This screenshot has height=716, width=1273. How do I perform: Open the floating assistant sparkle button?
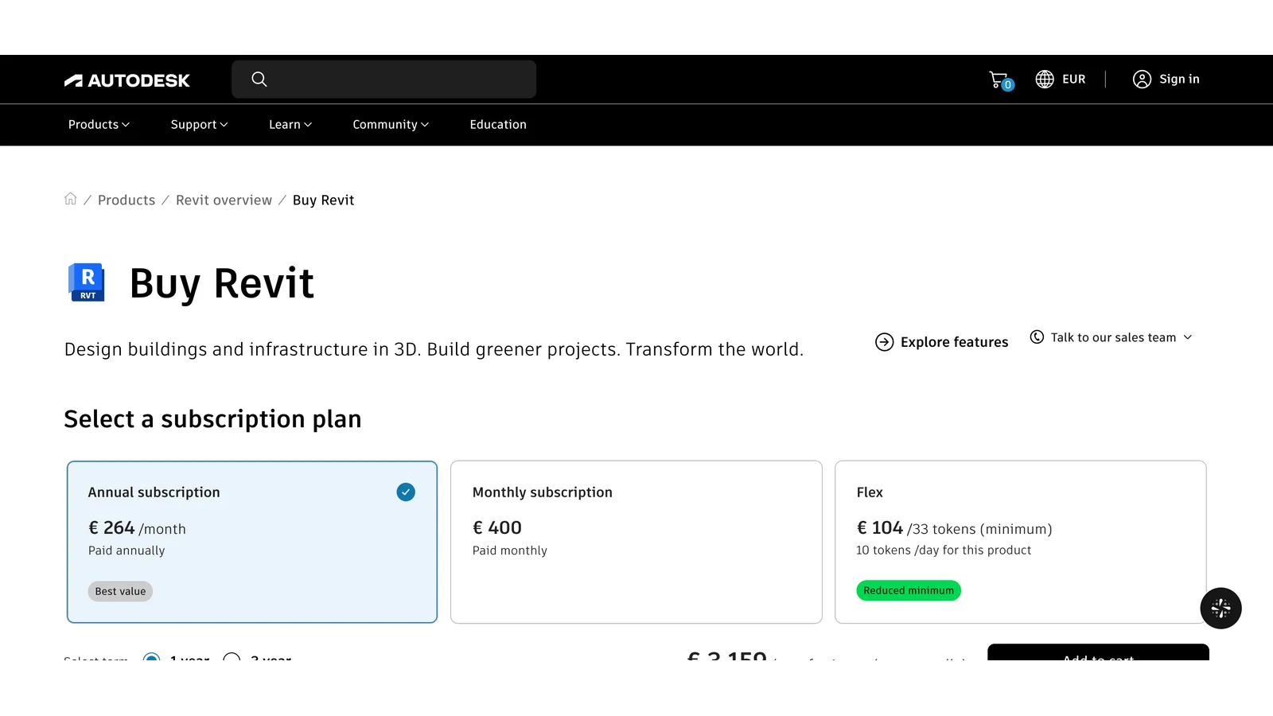tap(1220, 609)
